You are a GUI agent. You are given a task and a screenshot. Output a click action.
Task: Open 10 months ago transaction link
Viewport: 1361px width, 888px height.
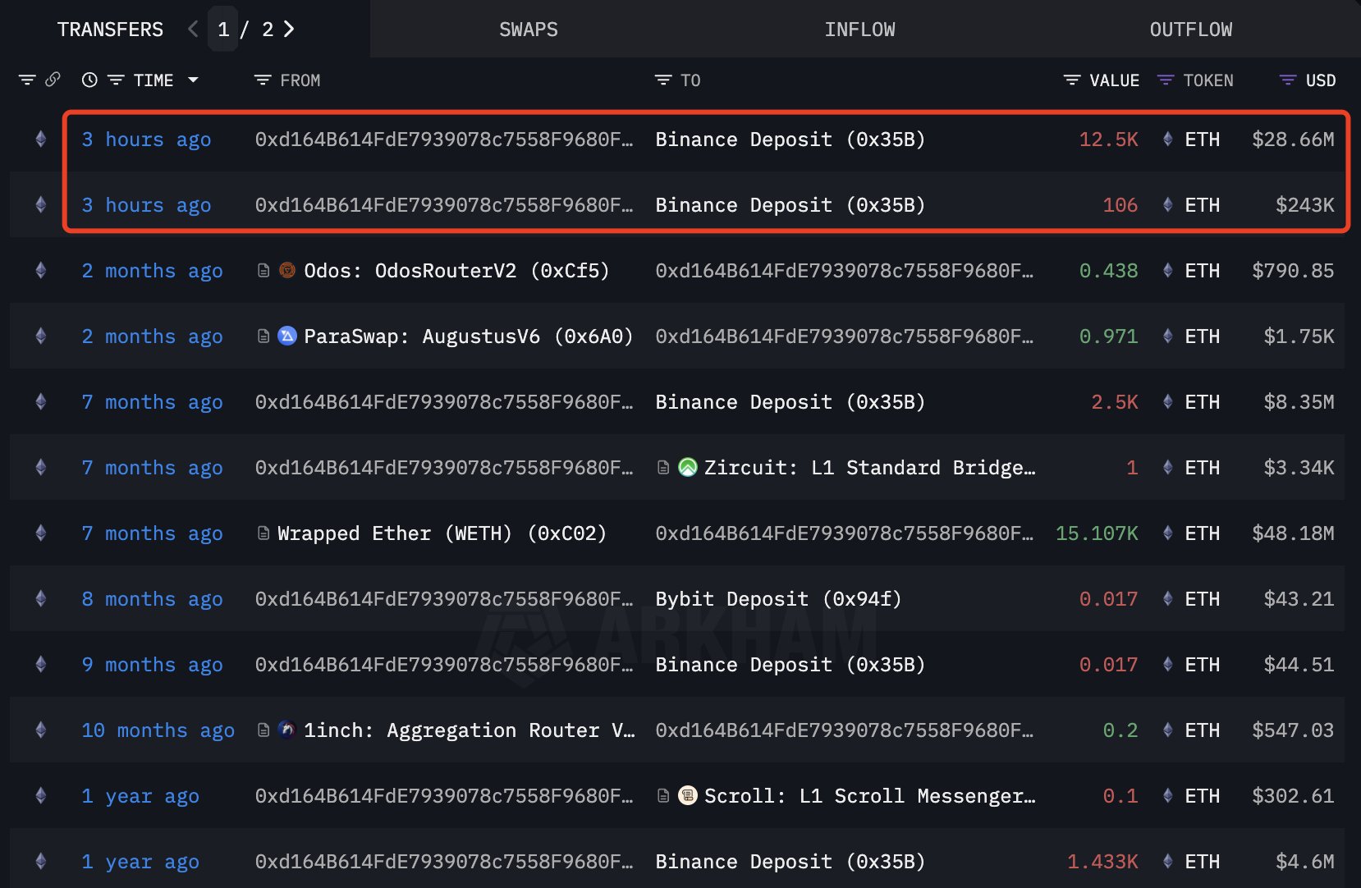[x=158, y=730]
